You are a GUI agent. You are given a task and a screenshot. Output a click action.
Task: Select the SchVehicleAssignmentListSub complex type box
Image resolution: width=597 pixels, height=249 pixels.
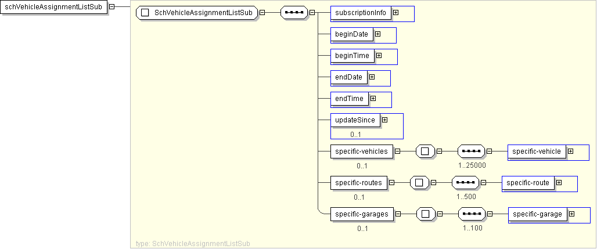click(197, 13)
